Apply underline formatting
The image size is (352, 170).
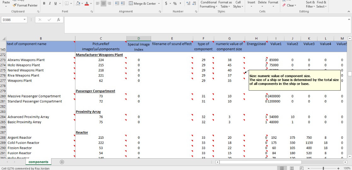click(x=55, y=3)
